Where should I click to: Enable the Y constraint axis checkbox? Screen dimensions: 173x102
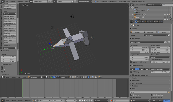coord(3,69)
